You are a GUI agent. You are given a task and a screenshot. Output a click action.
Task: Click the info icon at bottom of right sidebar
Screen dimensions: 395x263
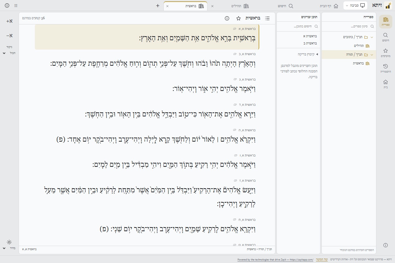coord(385,245)
